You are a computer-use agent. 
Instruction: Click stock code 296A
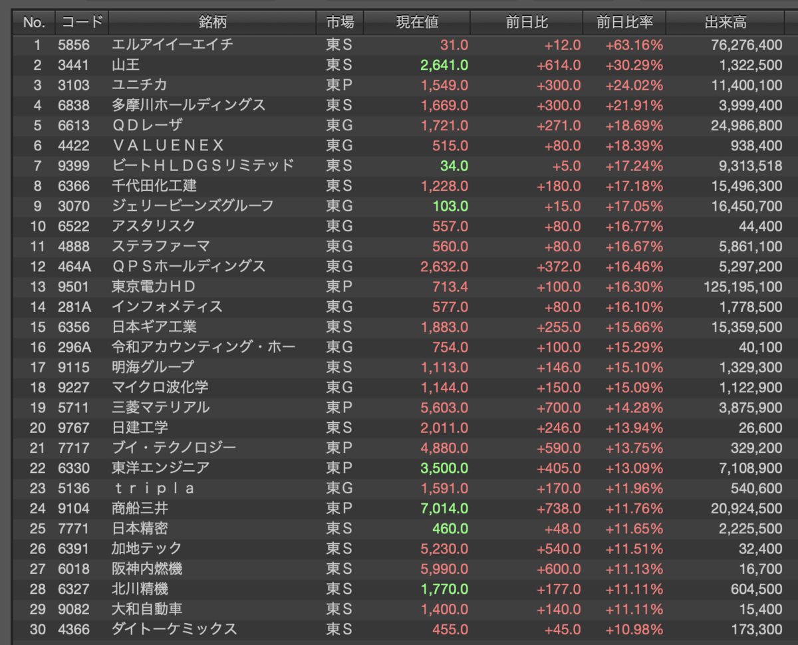74,347
